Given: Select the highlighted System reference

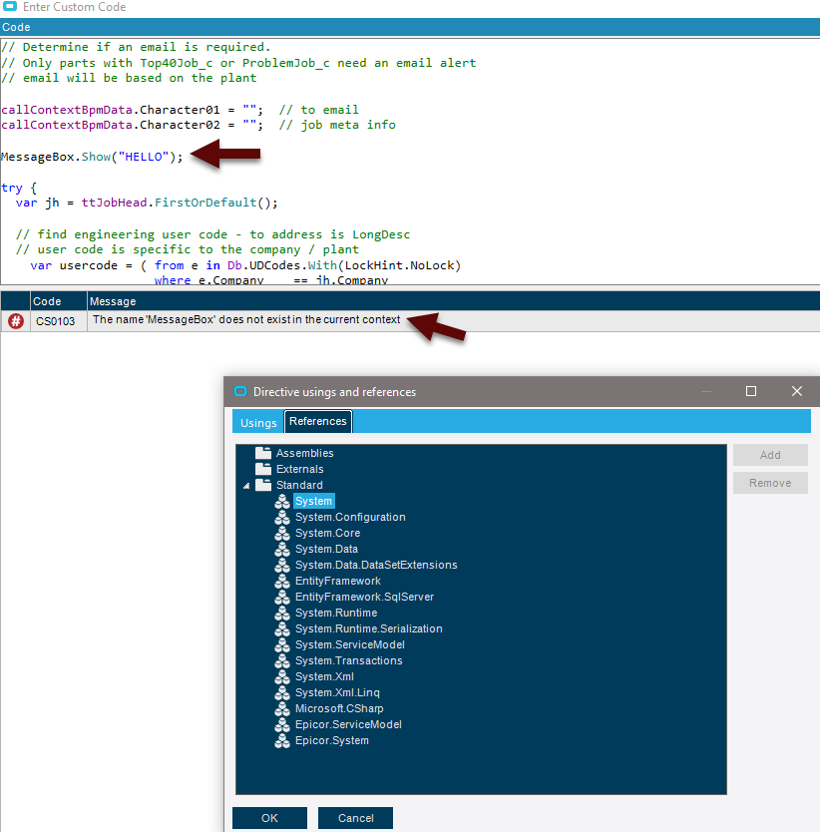Looking at the screenshot, I should click(x=313, y=501).
